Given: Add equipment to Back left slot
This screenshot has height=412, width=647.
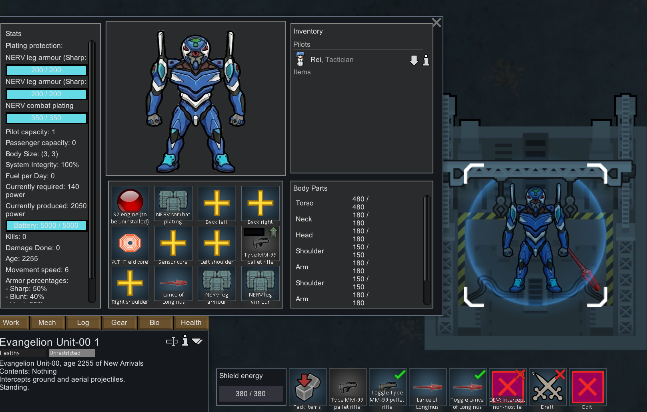Looking at the screenshot, I should (217, 205).
